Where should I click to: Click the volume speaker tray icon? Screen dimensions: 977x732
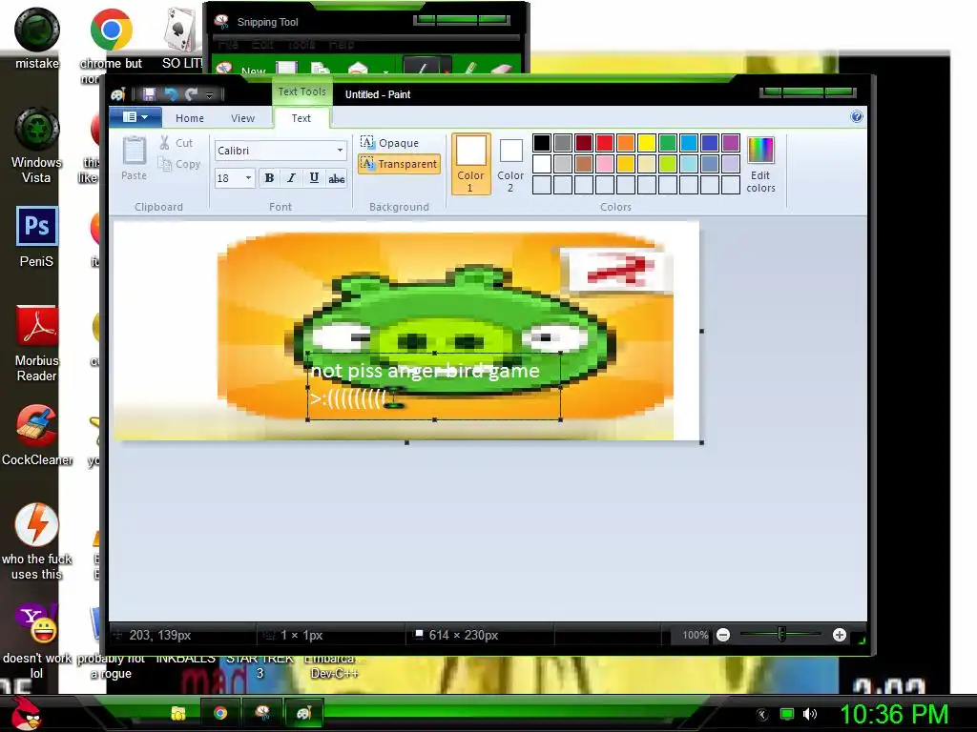click(810, 714)
